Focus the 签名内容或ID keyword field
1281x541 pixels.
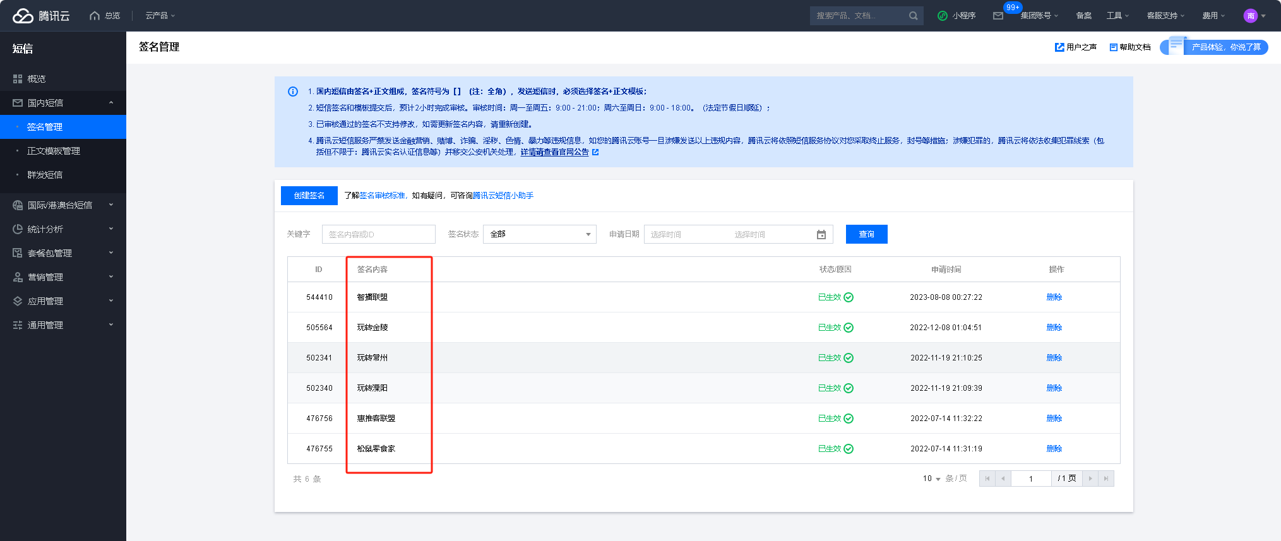379,234
